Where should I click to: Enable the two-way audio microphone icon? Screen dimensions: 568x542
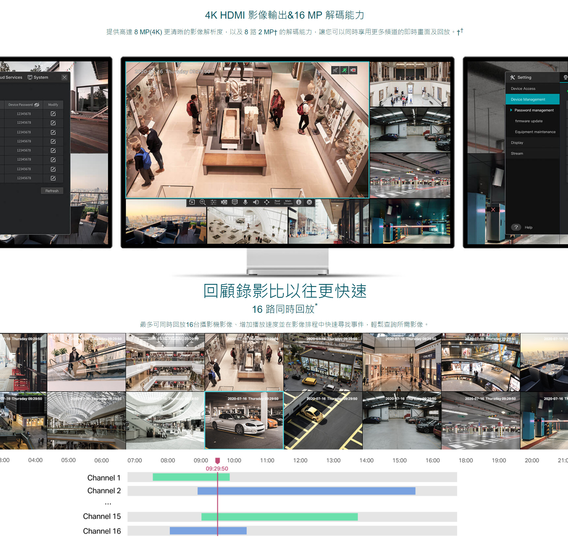pyautogui.click(x=245, y=202)
